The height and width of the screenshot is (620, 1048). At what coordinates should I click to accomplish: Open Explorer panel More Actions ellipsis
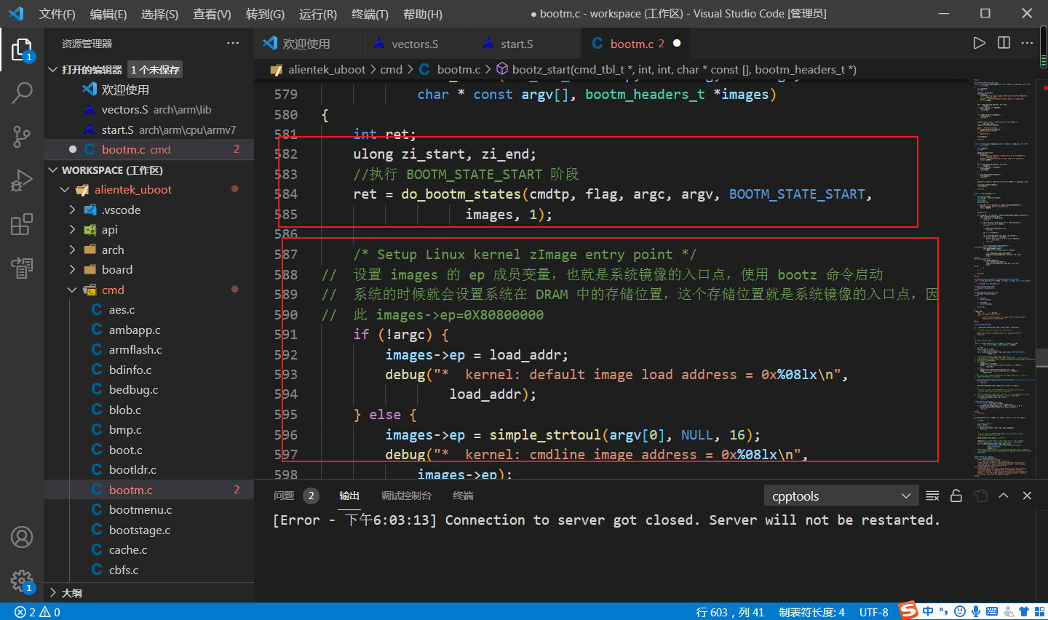coord(233,44)
